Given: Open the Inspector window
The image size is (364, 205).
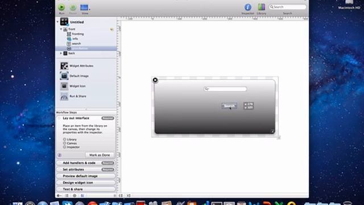Looking at the screenshot, I should [x=248, y=7].
